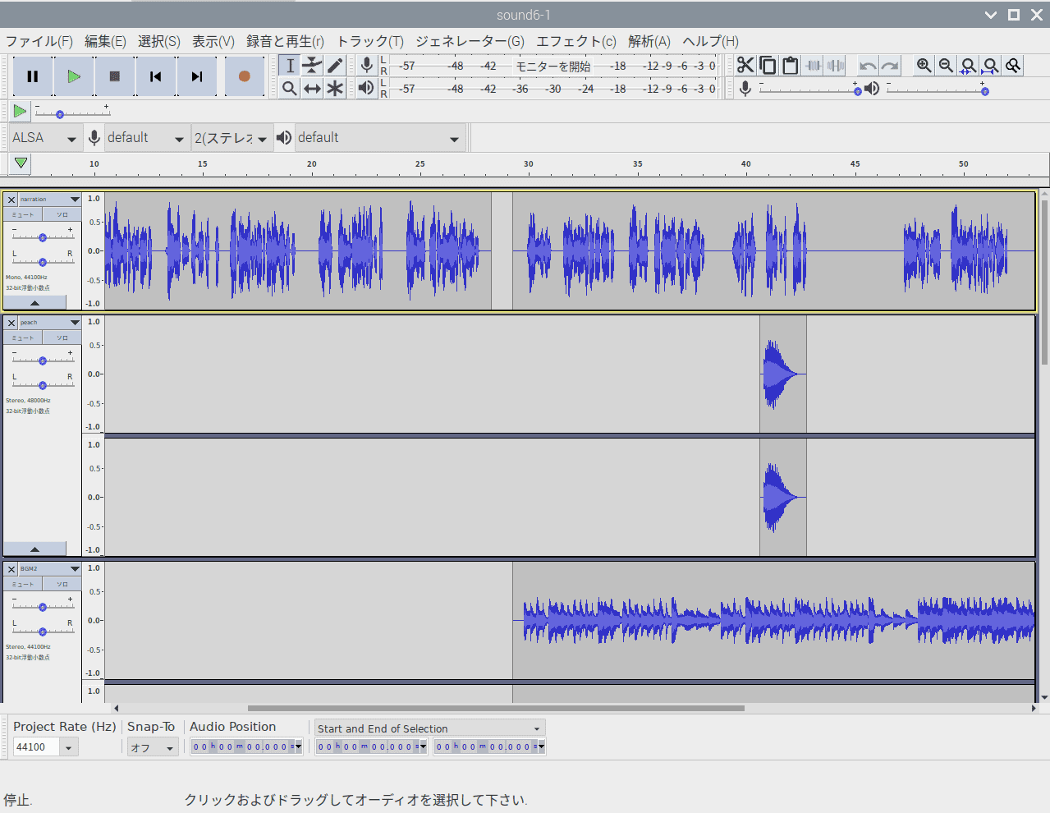The width and height of the screenshot is (1050, 813).
Task: Click the Zoom Out magnifier icon
Action: point(947,66)
